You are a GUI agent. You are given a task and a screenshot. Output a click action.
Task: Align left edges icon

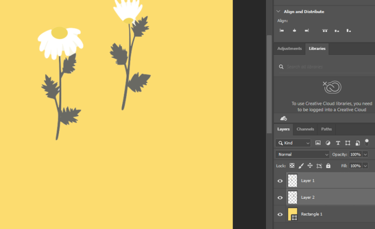coord(282,30)
